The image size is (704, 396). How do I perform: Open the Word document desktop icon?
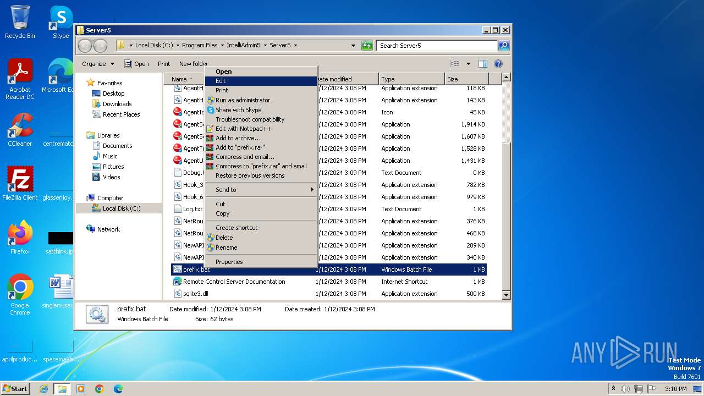61,291
